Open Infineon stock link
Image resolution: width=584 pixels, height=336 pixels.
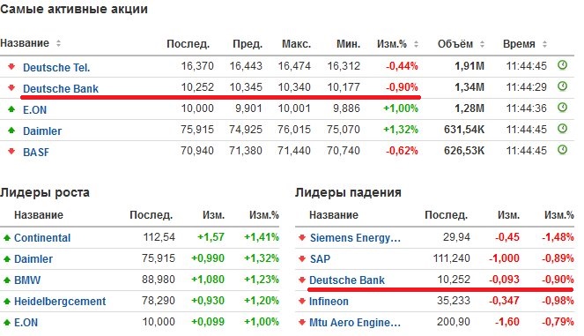tap(329, 302)
